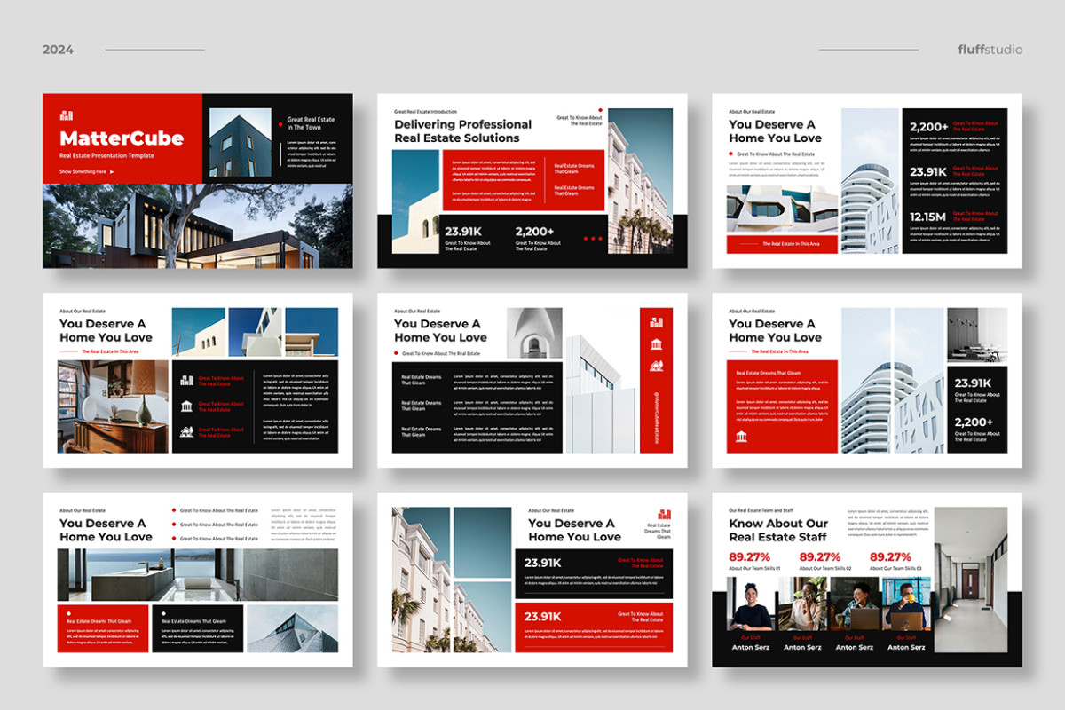Click the red dot beside In The Town heading

tap(280, 123)
